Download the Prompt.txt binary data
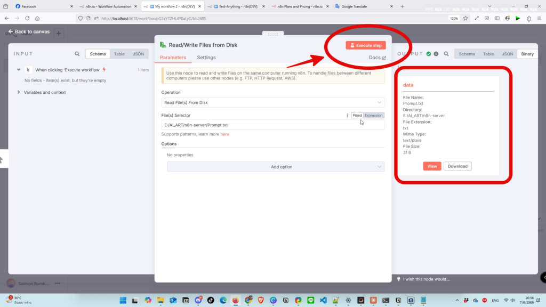The image size is (546, 307). [457, 166]
